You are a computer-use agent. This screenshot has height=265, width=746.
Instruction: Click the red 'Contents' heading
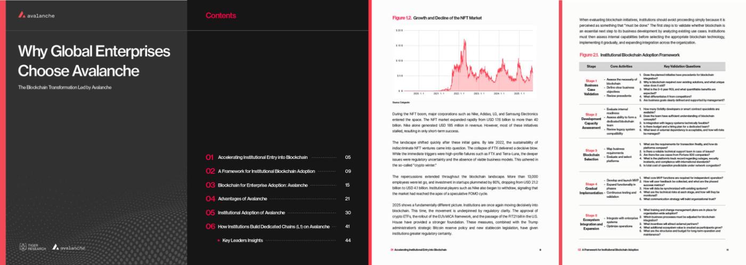click(x=221, y=15)
